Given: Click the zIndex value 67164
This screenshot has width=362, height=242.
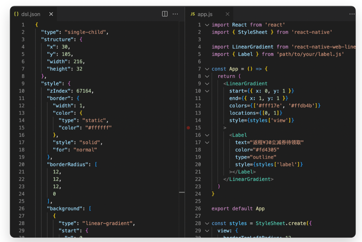Looking at the screenshot, I should tap(84, 91).
